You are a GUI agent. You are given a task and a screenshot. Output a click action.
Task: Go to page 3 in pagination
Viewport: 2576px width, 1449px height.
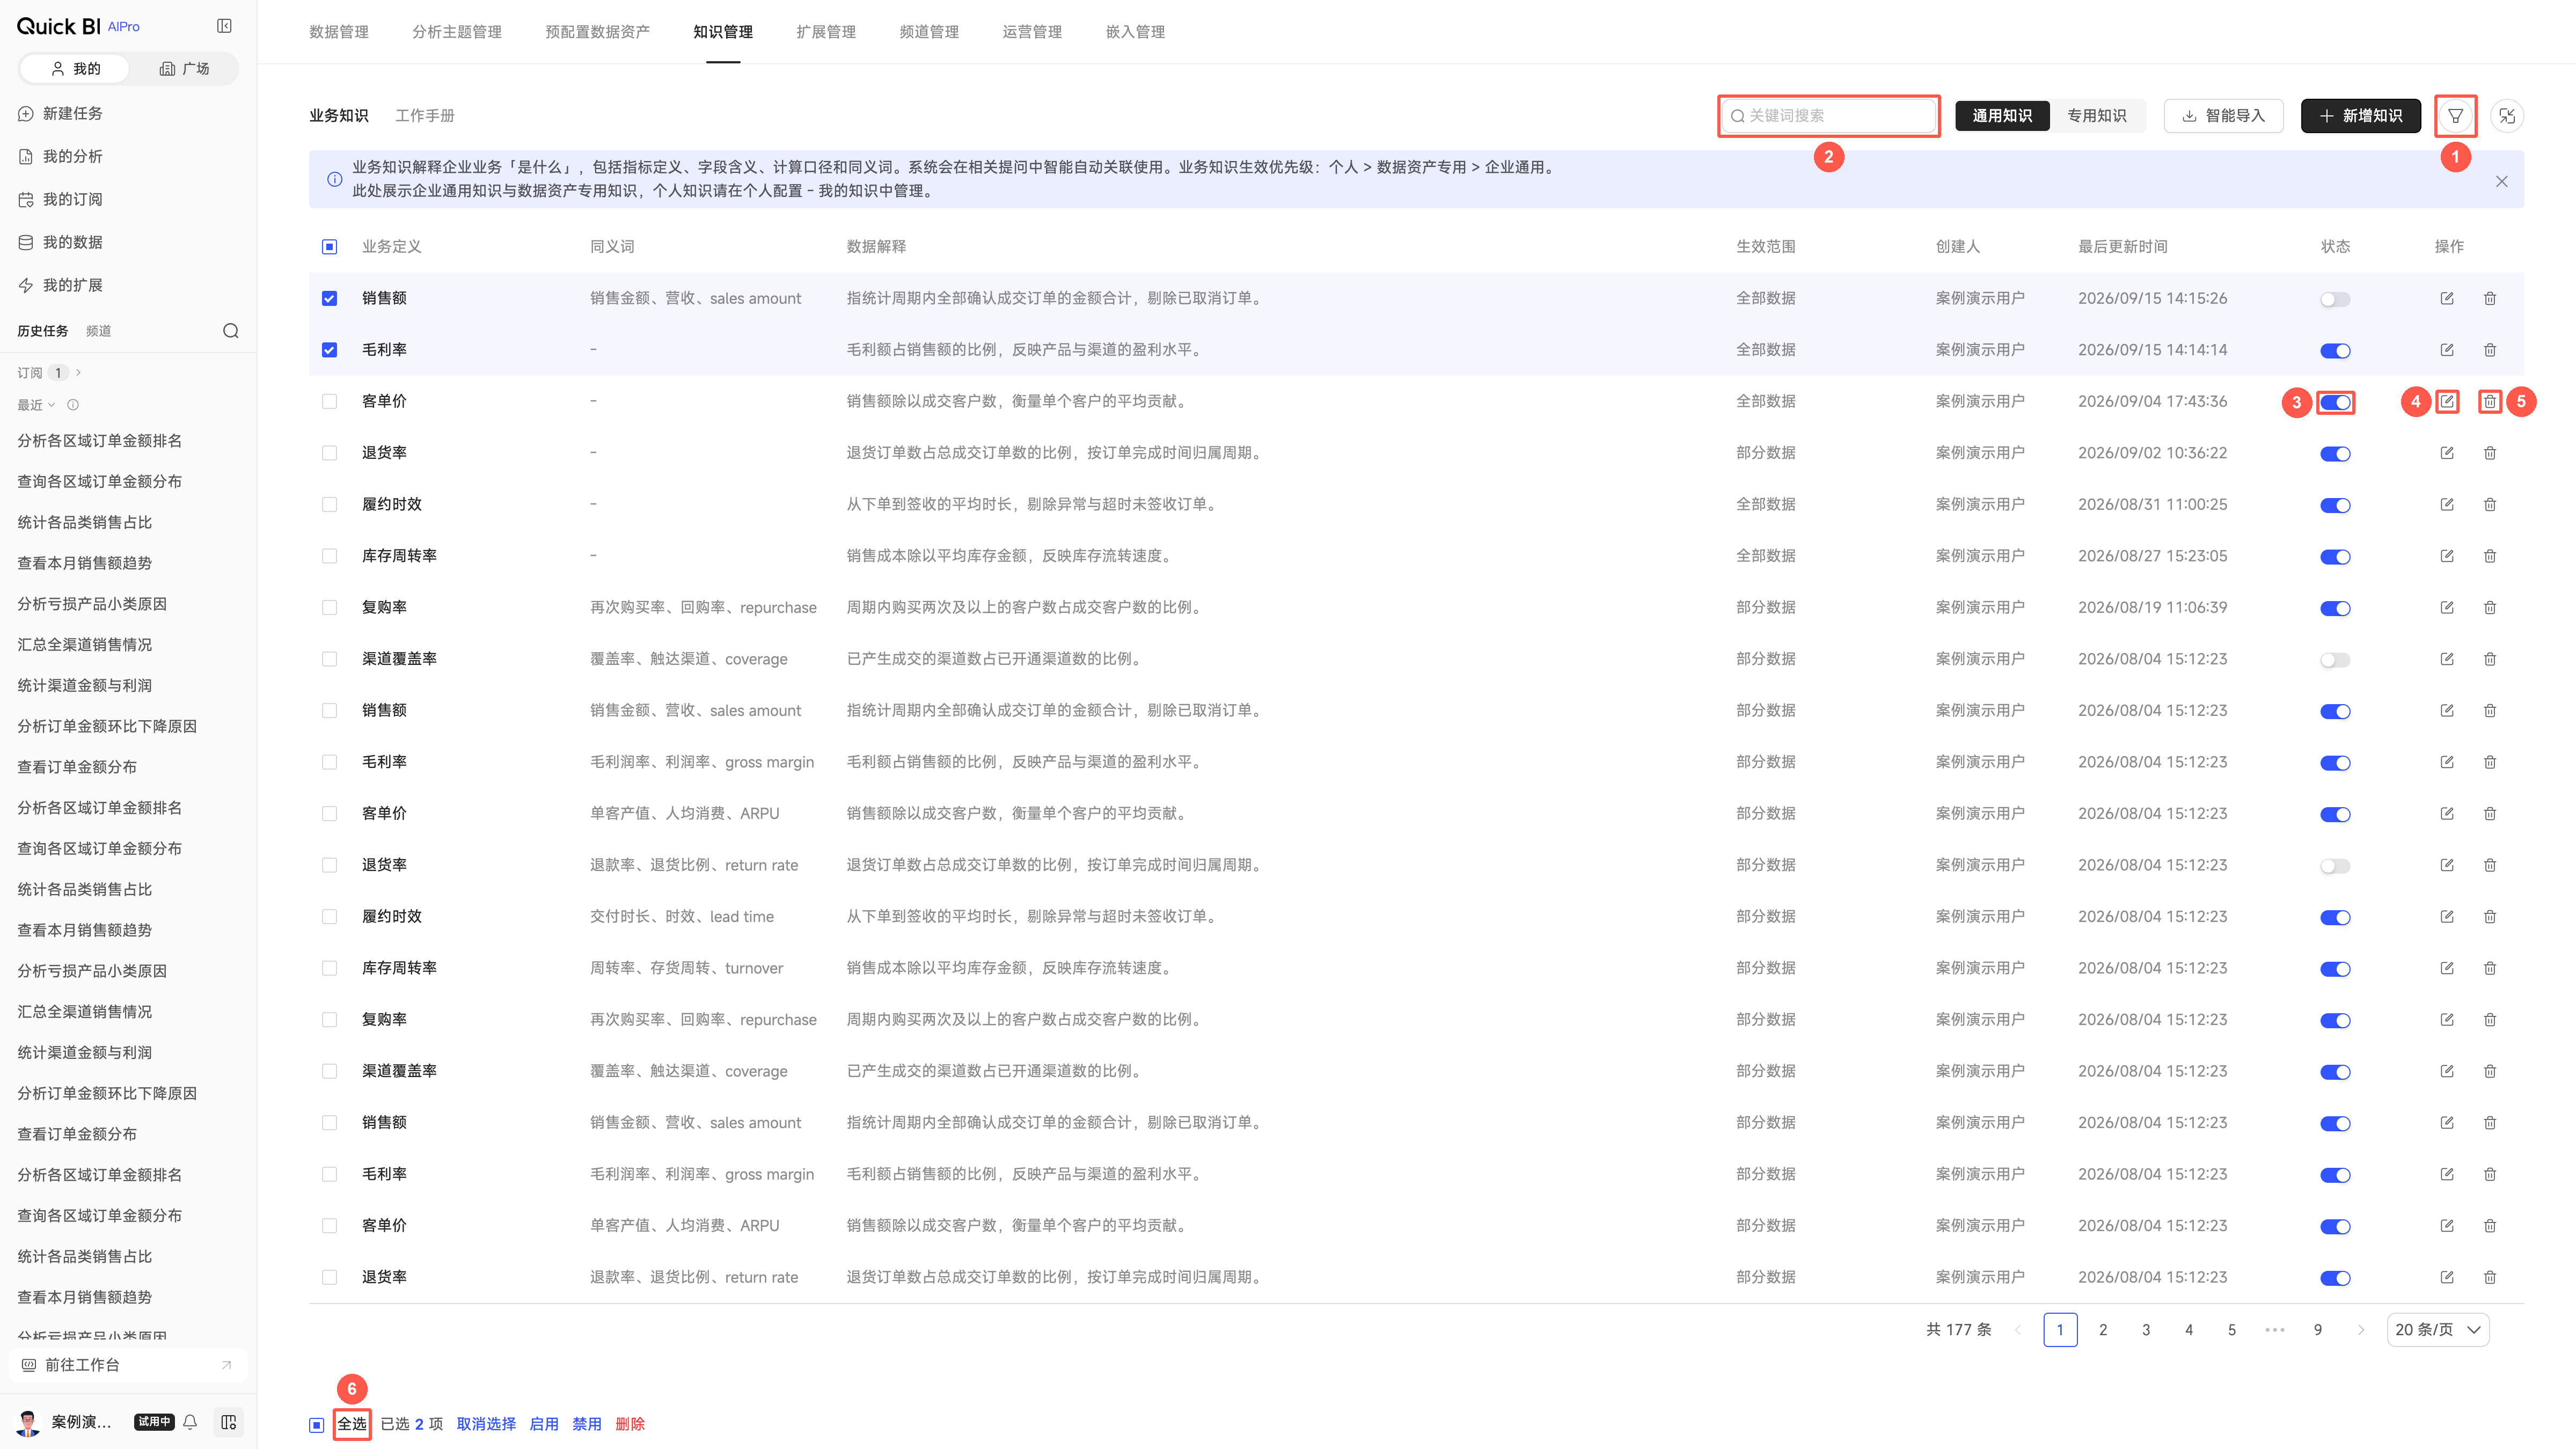click(2146, 1330)
